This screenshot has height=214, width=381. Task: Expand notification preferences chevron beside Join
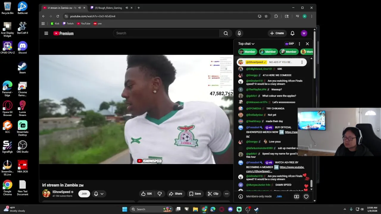pos(102,194)
